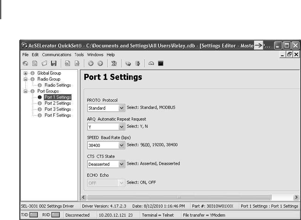Click the round down-arrow toolbar icon
Screen dimensions: 301x220
coord(91,63)
